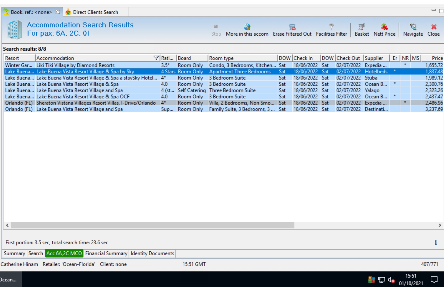This screenshot has width=444, height=287.
Task: Open the Basket
Action: 362,30
